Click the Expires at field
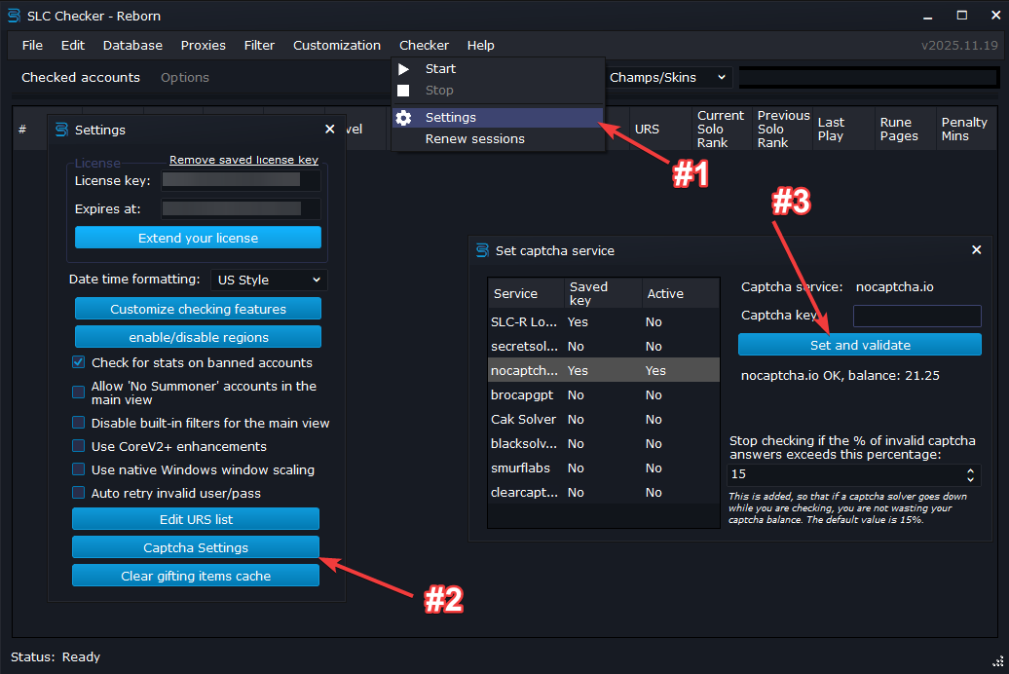The width and height of the screenshot is (1009, 674). (x=242, y=208)
